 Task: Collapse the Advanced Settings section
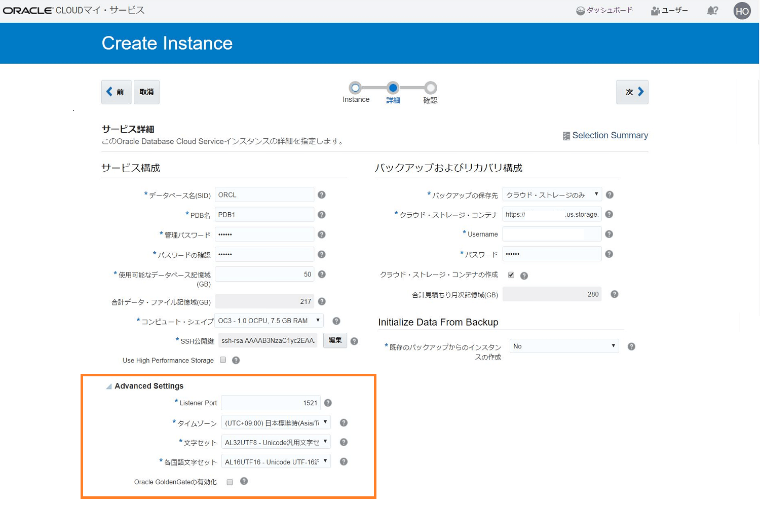point(109,386)
